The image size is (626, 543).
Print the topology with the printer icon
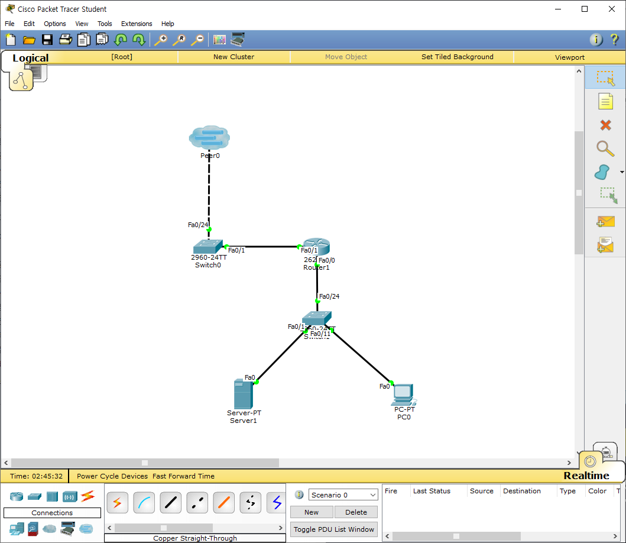(x=66, y=40)
